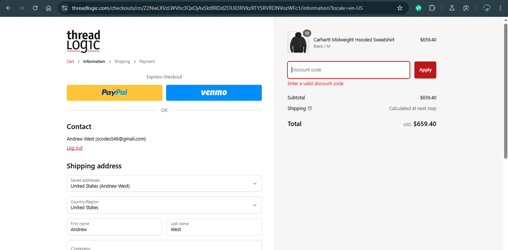Open the Chrome Labs flask icon
The height and width of the screenshot is (250, 508).
(x=452, y=8)
